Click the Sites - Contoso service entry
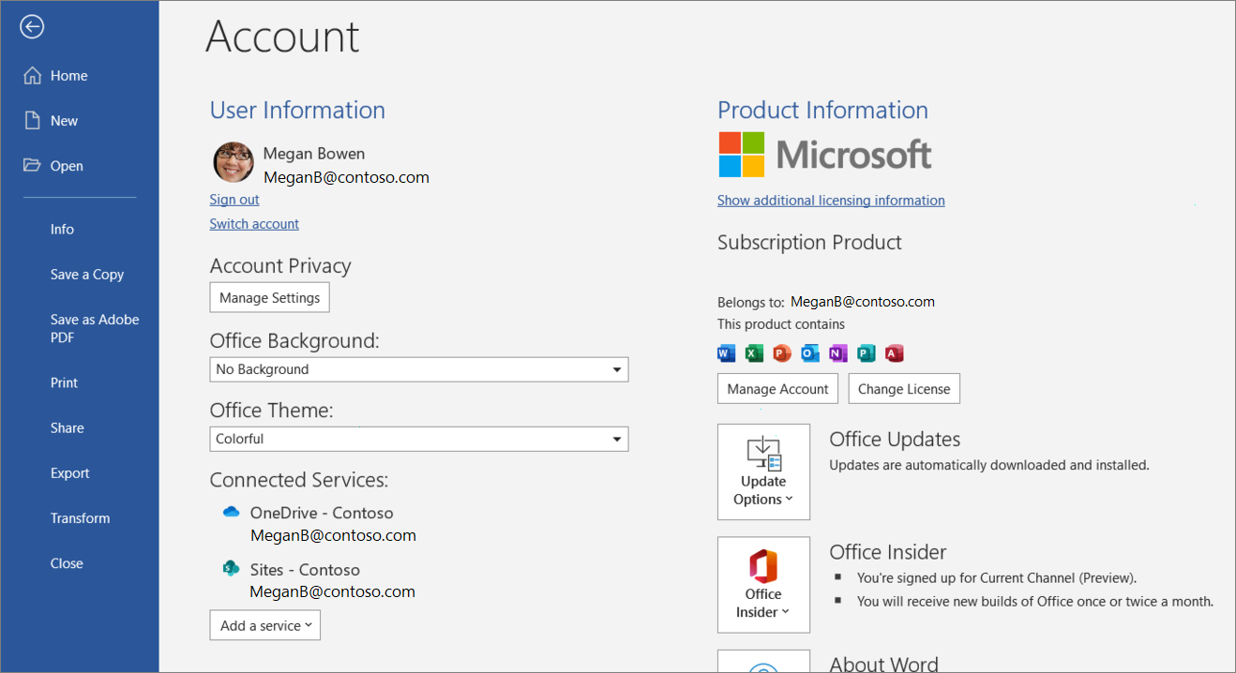Image resolution: width=1236 pixels, height=673 pixels. tap(305, 570)
